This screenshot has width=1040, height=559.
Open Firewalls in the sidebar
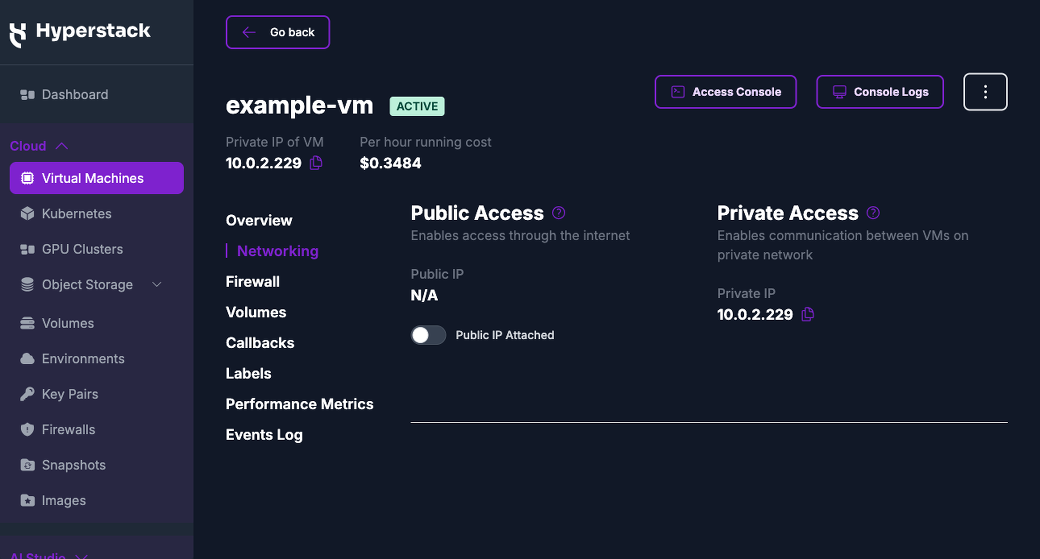point(69,429)
